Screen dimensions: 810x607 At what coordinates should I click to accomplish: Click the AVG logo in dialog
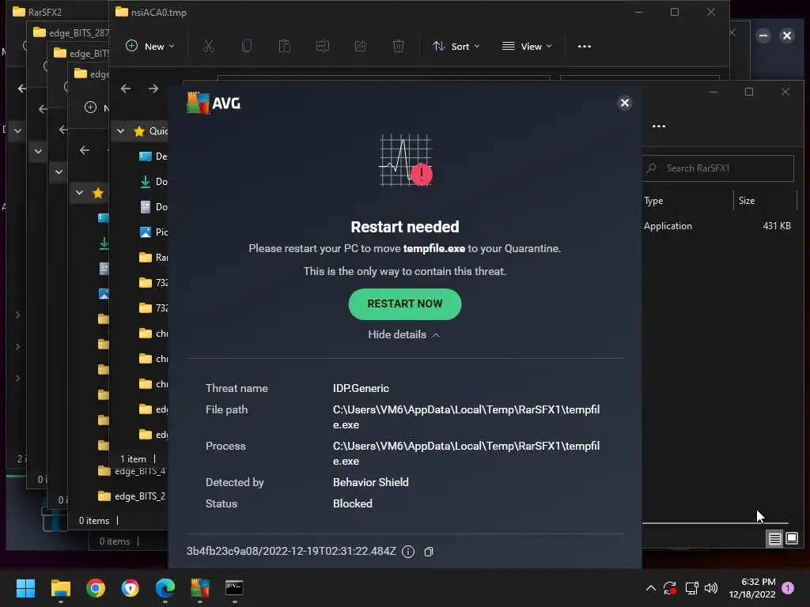[214, 103]
